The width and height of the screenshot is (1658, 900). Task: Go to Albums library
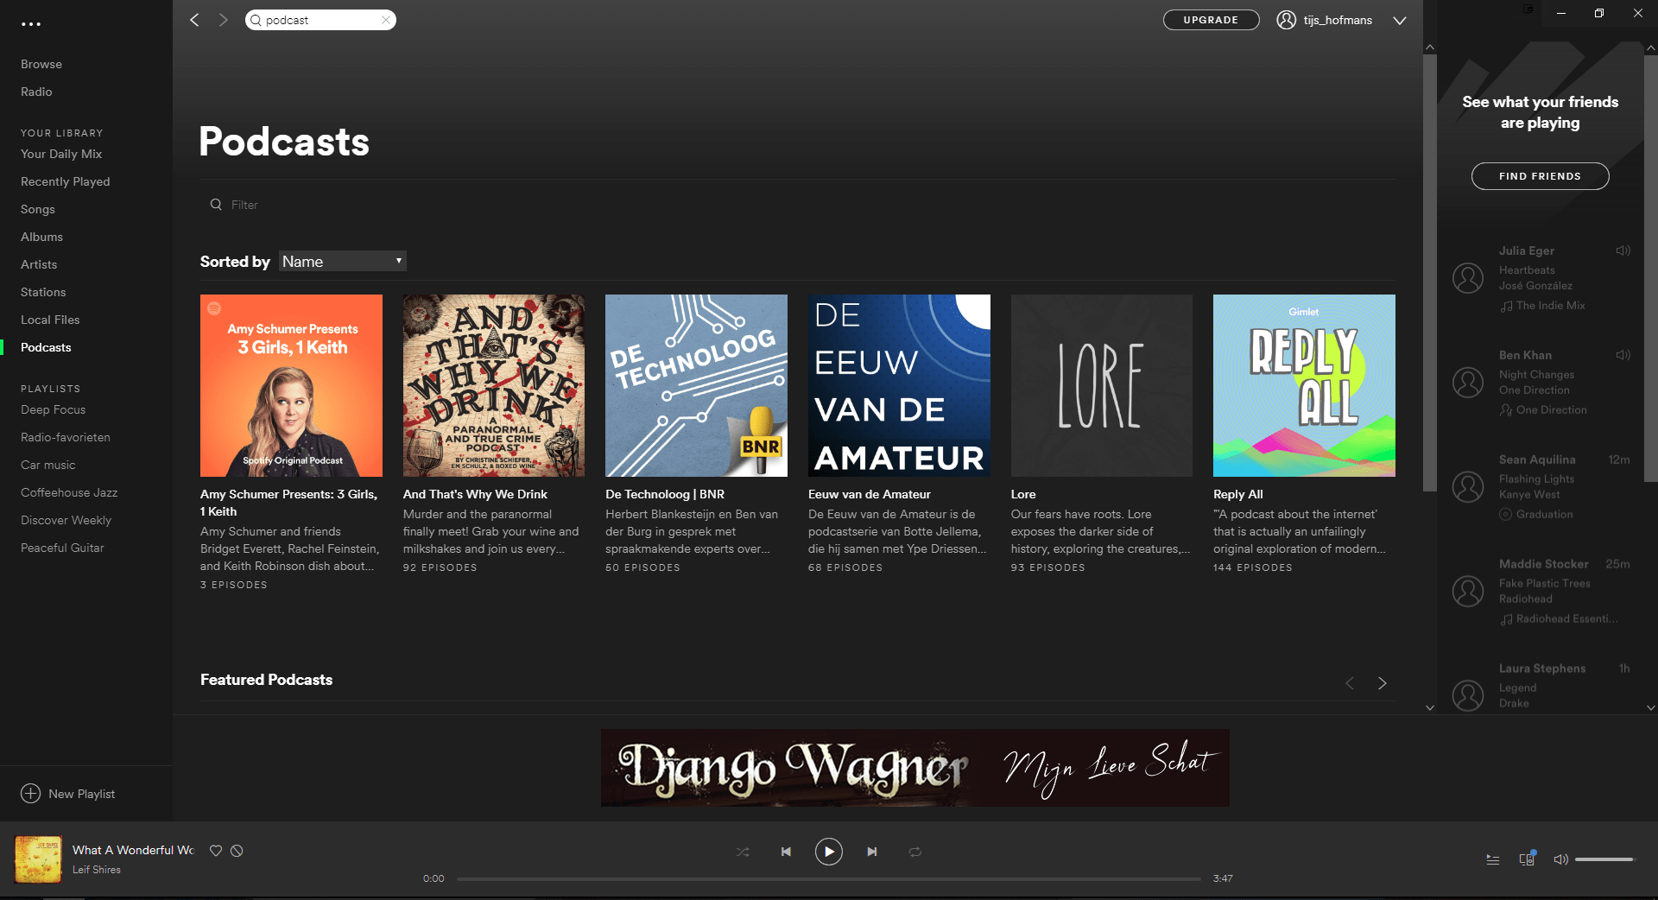pyautogui.click(x=41, y=237)
